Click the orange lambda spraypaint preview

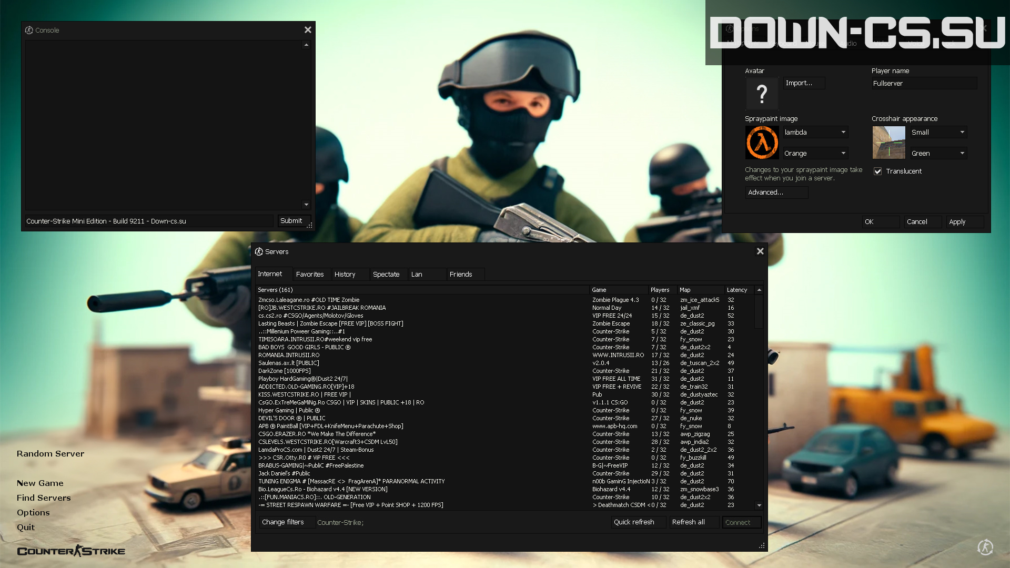[x=762, y=143]
